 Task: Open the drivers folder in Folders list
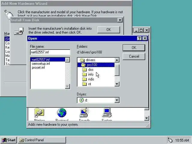tap(91, 60)
